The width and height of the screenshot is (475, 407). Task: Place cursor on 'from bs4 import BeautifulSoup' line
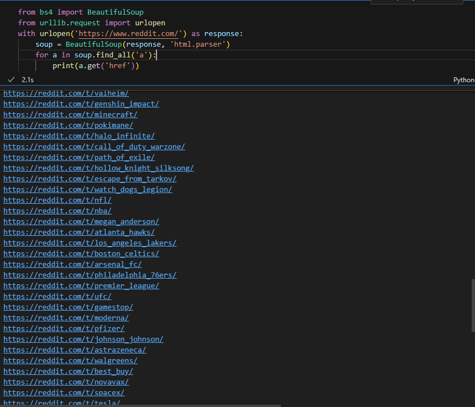pyautogui.click(x=80, y=12)
